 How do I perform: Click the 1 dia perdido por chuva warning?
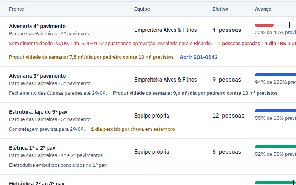pos(133,129)
